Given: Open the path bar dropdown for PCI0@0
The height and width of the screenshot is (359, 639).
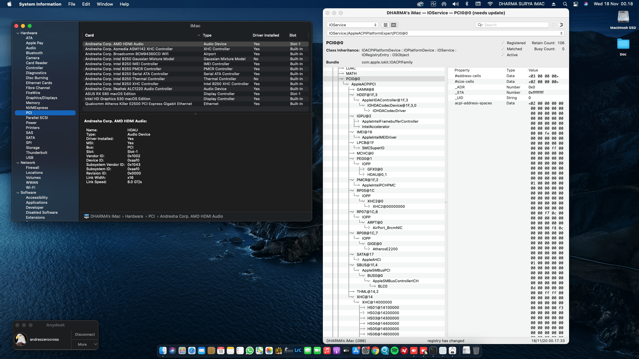Looking at the screenshot, I should (561, 33).
